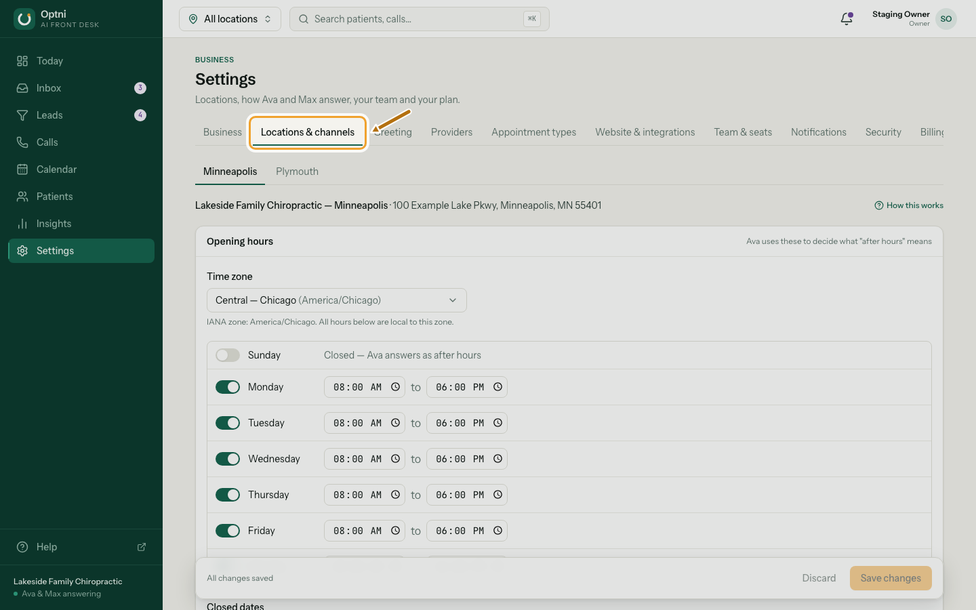Select the Plymouth location tab

click(x=297, y=171)
